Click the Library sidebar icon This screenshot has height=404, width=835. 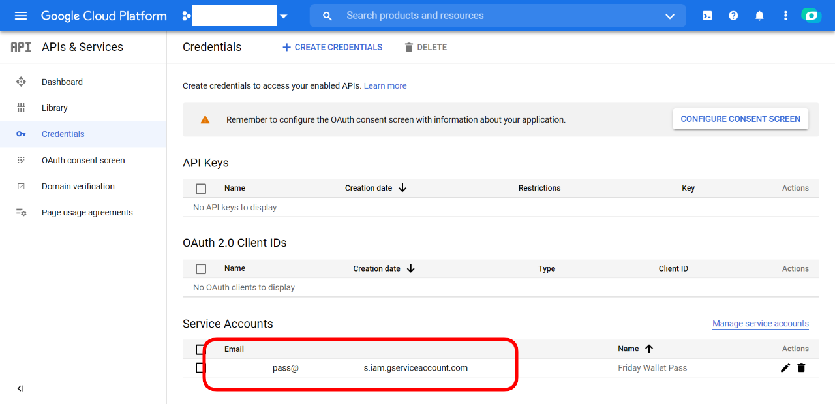[21, 108]
